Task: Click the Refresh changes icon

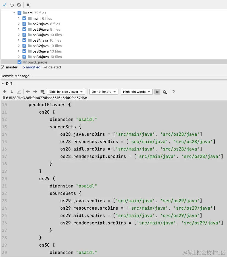Action: point(19,5)
